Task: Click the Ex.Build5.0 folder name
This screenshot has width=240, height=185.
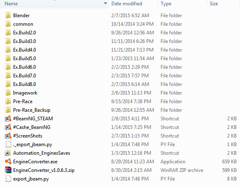Action: (25, 59)
